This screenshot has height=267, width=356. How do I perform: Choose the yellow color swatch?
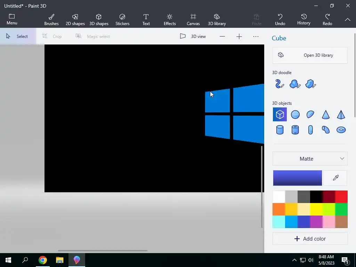click(316, 209)
